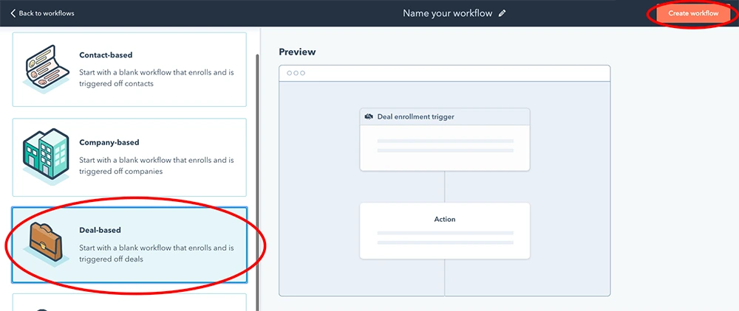
Task: Click the 'Deal enrollment trigger' label
Action: click(415, 116)
